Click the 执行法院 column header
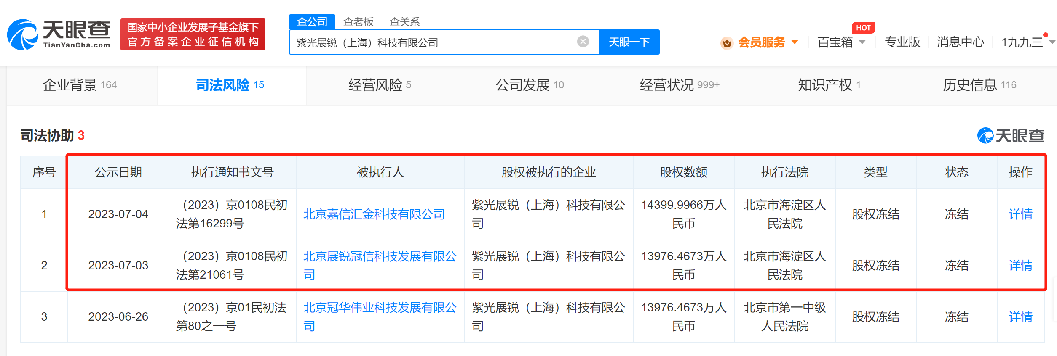This screenshot has height=356, width=1057. (x=785, y=172)
